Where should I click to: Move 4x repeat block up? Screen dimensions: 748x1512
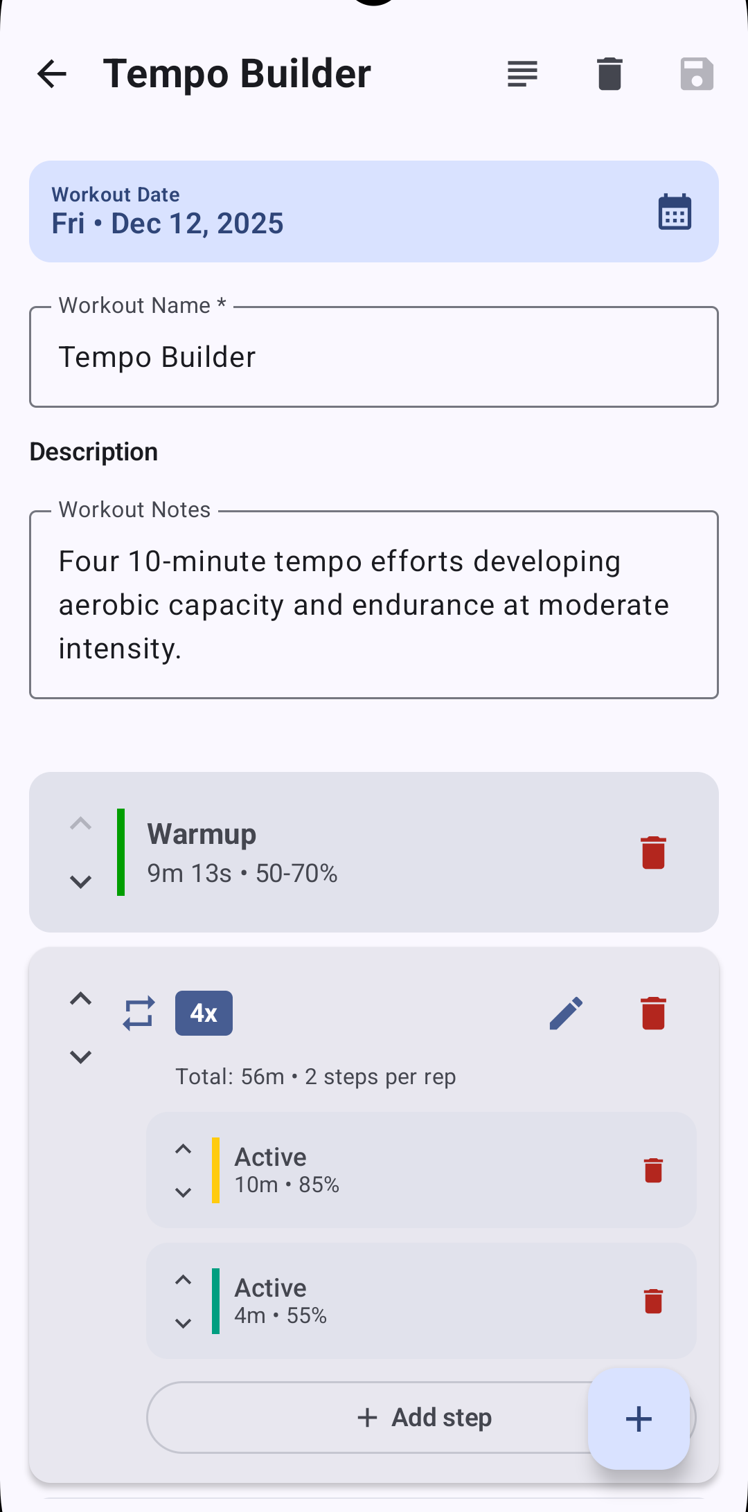[x=81, y=998]
